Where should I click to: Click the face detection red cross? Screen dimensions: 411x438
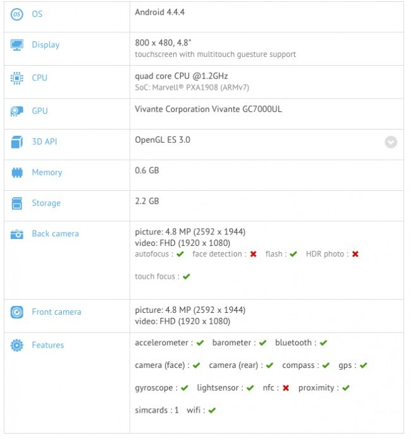tap(253, 254)
